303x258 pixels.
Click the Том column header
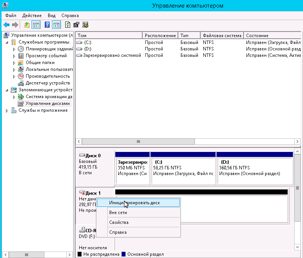pos(109,36)
